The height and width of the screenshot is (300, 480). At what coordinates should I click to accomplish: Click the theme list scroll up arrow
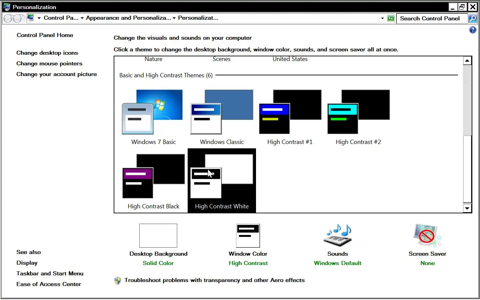click(x=467, y=61)
